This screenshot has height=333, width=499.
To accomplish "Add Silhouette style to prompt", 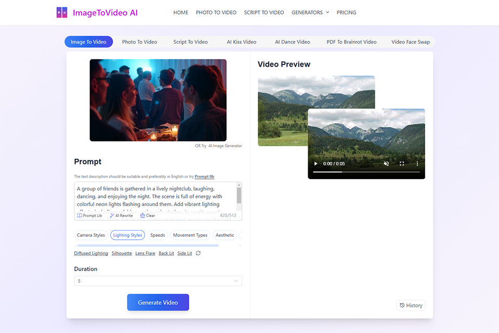I will (122, 253).
